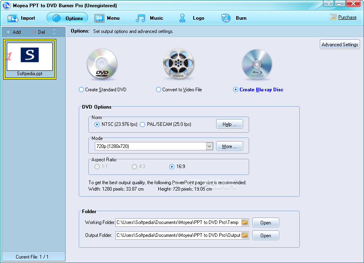This screenshot has width=364, height=263.
Task: Open the Logo tab
Action: 192,18
